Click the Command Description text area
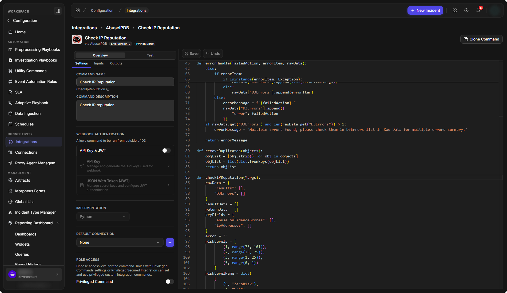This screenshot has height=293, width=507. [125, 111]
